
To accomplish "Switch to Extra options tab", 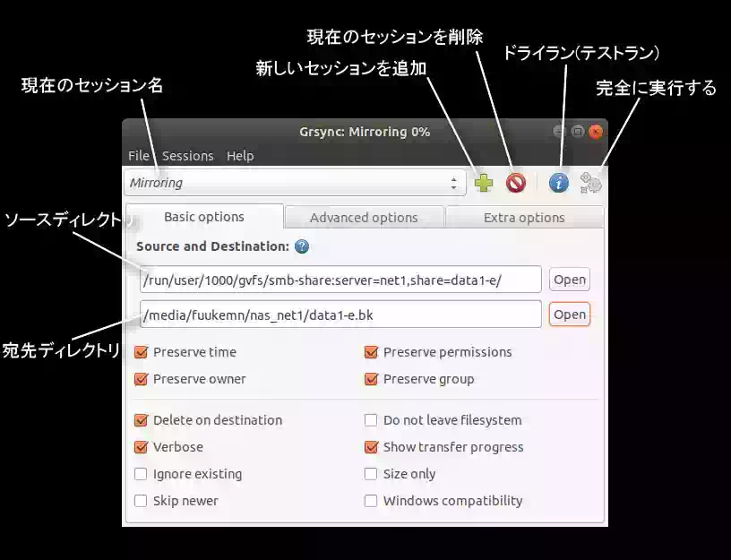I will [x=524, y=218].
